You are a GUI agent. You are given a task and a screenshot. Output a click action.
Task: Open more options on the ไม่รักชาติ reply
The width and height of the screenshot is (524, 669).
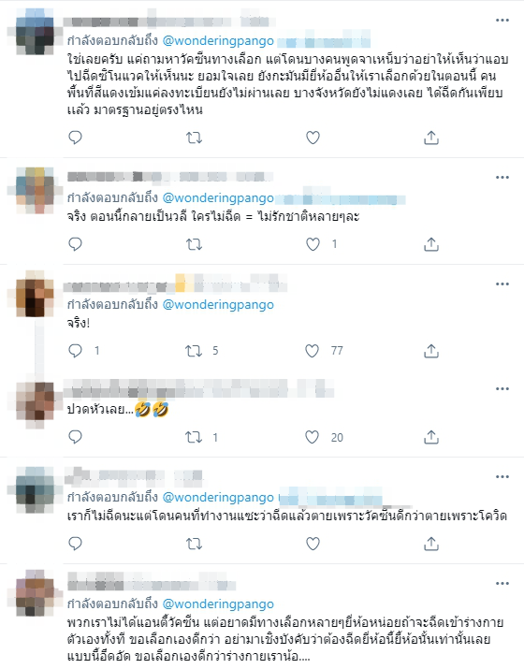tap(502, 177)
